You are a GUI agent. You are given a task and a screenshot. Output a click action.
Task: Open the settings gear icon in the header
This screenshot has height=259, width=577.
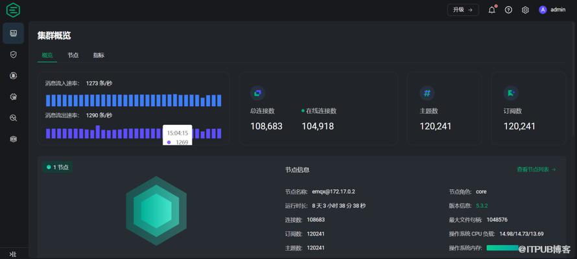(x=525, y=10)
